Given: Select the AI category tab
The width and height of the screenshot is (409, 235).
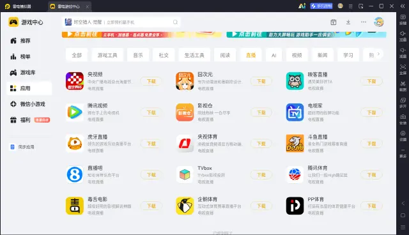Looking at the screenshot, I should (274, 55).
